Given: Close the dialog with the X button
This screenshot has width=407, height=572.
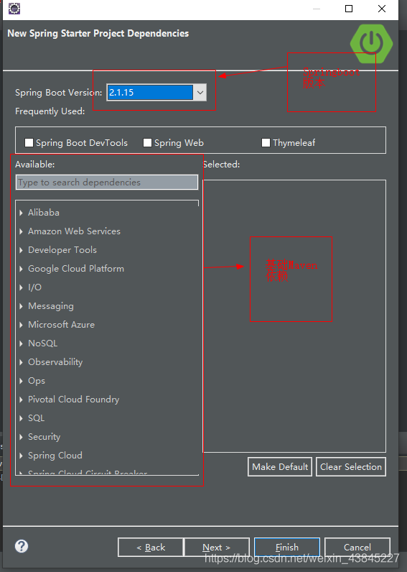Looking at the screenshot, I should (382, 9).
